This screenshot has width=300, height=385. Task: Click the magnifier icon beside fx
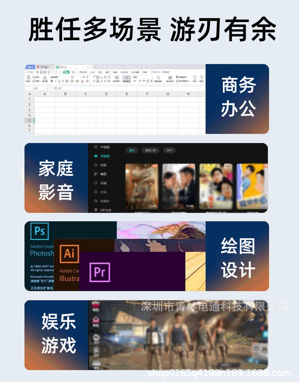point(56,88)
